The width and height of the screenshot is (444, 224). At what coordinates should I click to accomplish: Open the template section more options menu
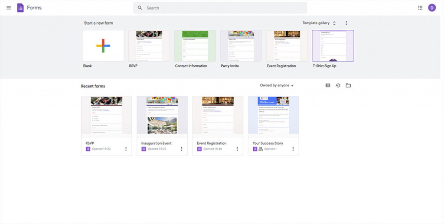346,23
